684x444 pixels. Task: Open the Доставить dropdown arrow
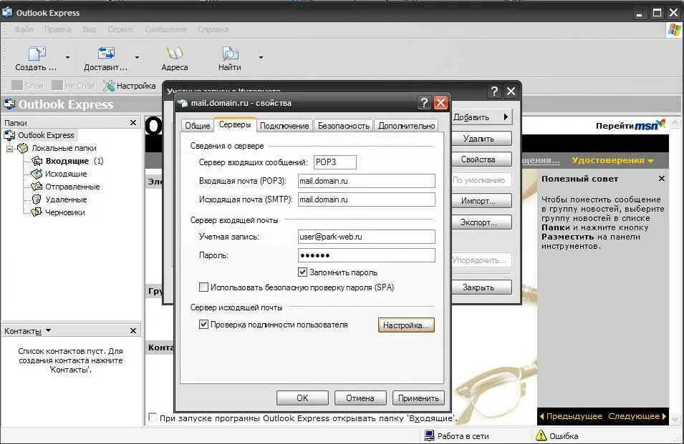137,57
